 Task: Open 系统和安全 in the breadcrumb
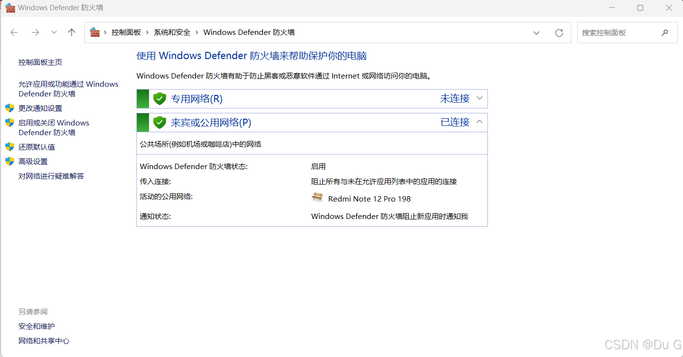[x=172, y=32]
